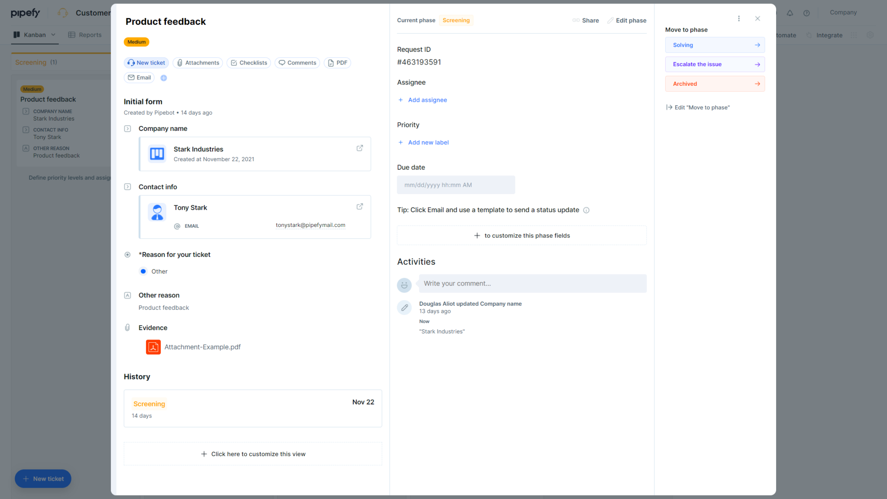
Task: Select the Other reason radio button
Action: (x=143, y=271)
